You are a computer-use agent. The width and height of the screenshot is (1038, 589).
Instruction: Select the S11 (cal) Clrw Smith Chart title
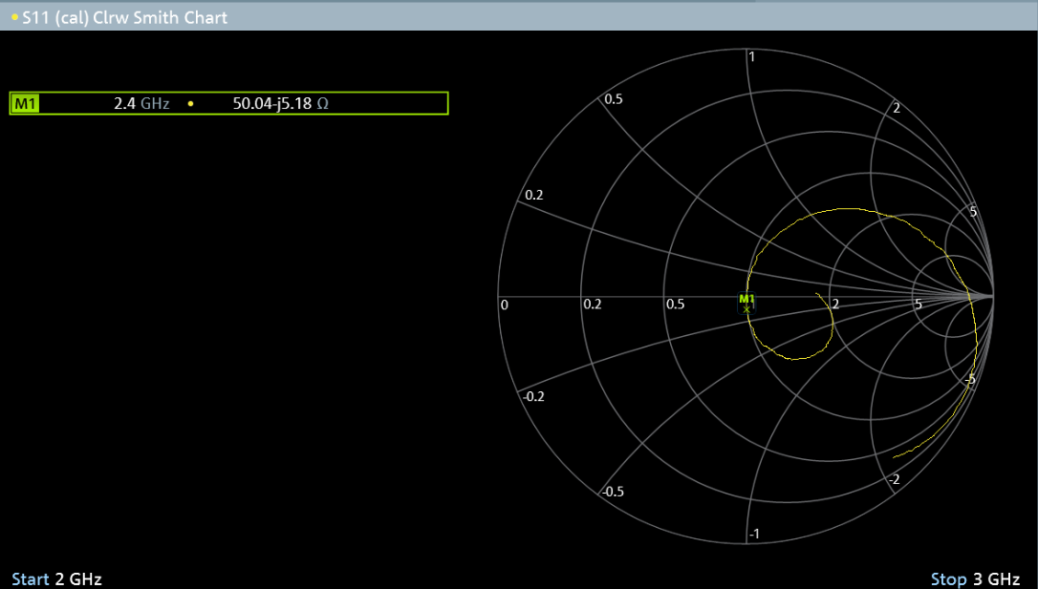pyautogui.click(x=124, y=17)
